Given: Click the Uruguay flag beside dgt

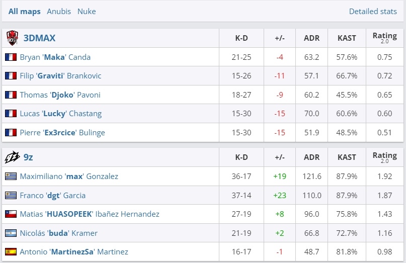Looking at the screenshot, I should [x=11, y=195].
